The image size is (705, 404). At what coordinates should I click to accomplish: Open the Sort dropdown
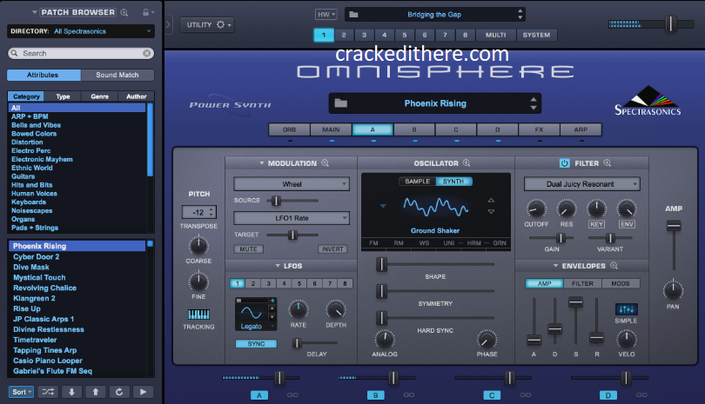tap(21, 392)
